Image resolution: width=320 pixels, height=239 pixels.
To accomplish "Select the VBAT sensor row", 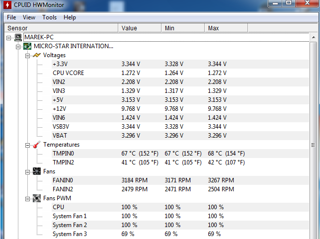I will [180, 136].
